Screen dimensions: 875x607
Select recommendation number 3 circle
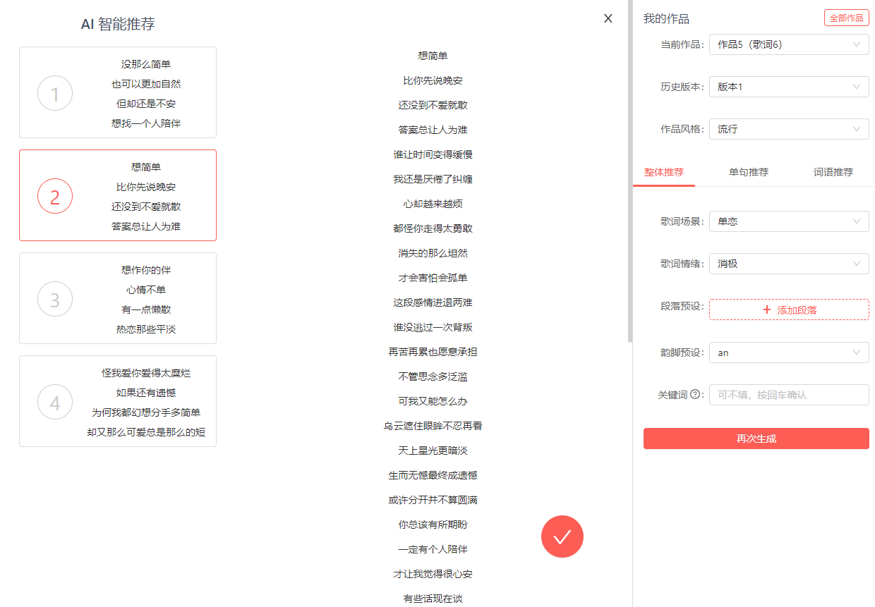coord(55,299)
